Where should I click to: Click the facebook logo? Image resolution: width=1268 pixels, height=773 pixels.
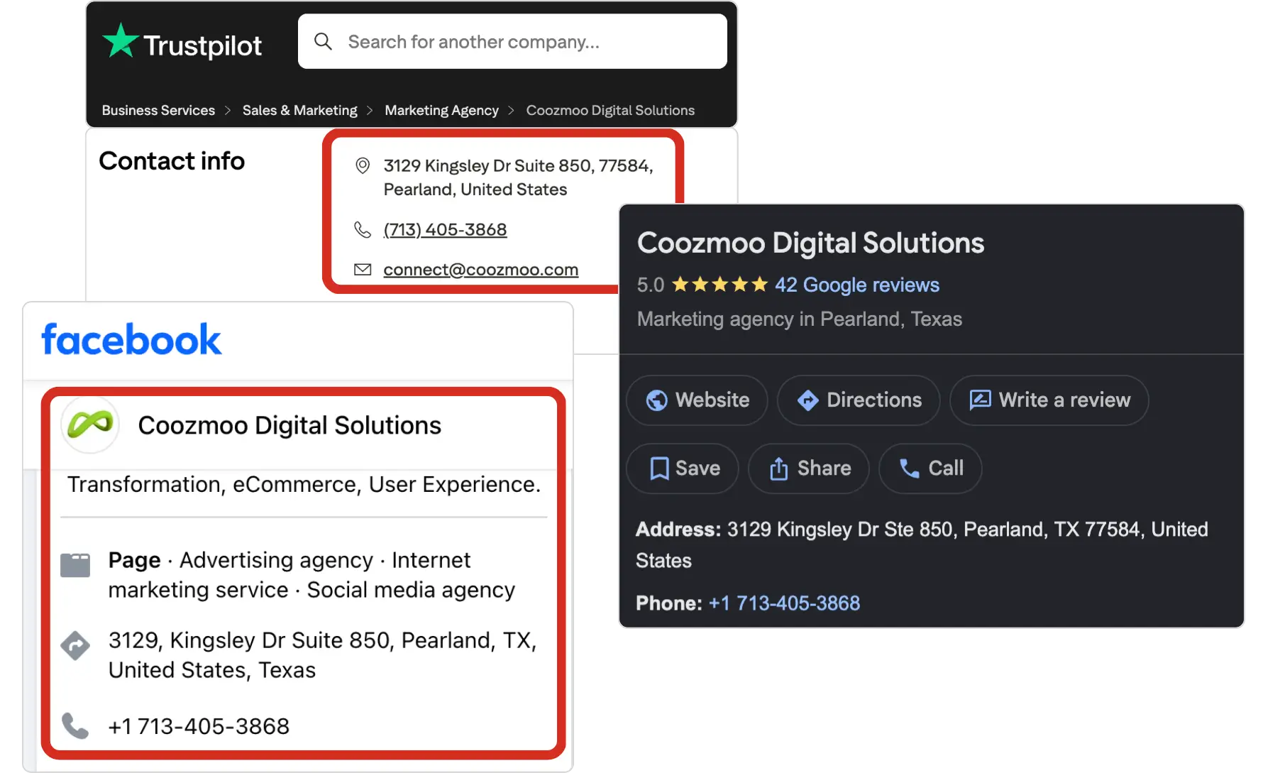[131, 339]
